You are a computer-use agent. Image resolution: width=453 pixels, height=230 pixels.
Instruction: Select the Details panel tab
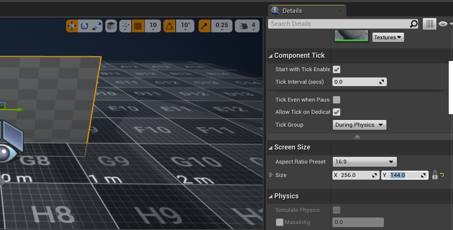click(292, 11)
